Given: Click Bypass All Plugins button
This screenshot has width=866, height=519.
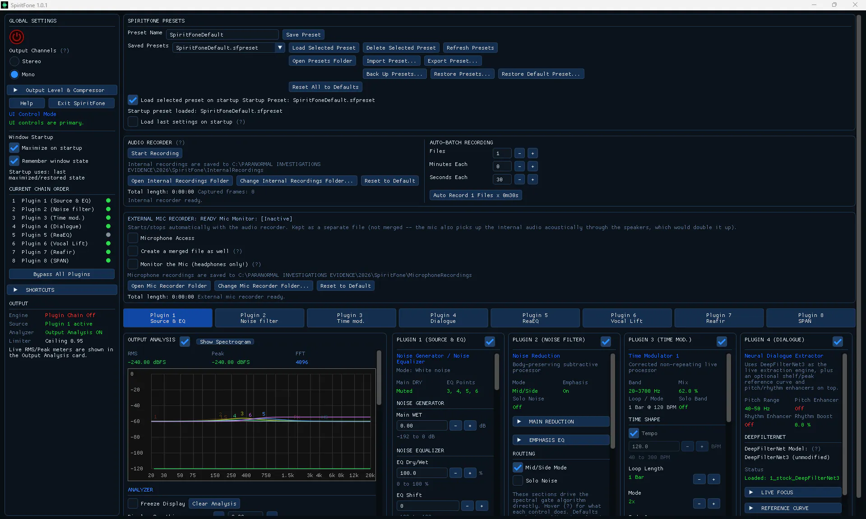Looking at the screenshot, I should 62,274.
